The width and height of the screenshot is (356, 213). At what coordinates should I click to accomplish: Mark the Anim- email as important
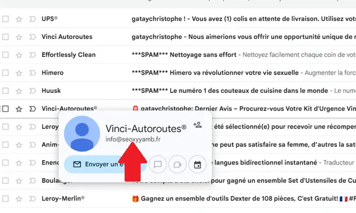pyautogui.click(x=33, y=145)
